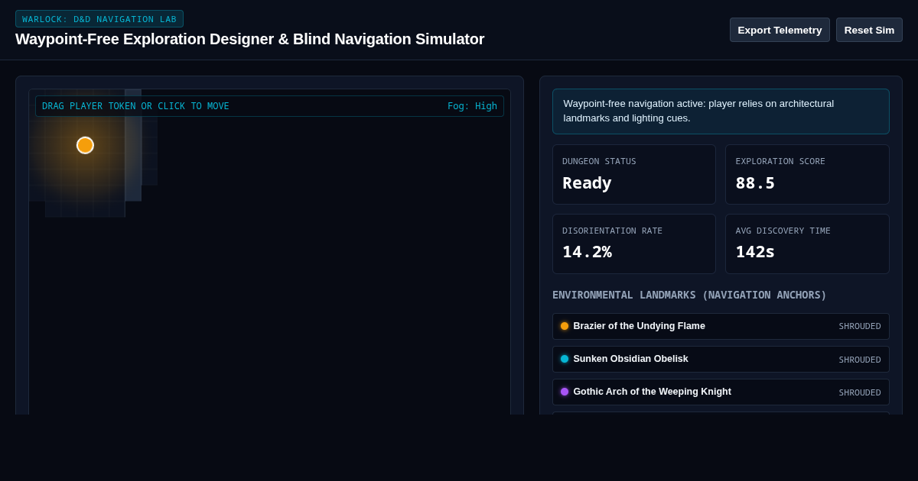Click the Fog: High indicator
918x481 pixels.
coord(472,106)
